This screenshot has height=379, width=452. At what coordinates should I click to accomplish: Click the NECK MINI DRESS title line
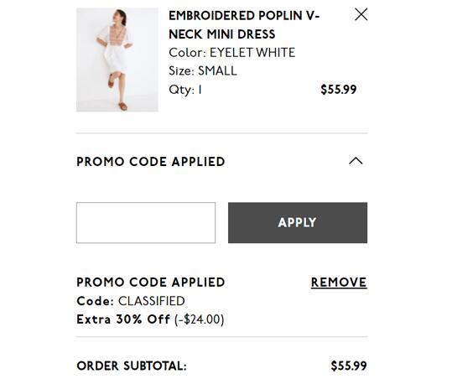pyautogui.click(x=222, y=34)
